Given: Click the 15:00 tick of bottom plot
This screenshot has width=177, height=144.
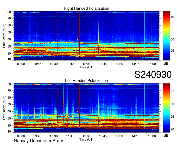Looking at the screenshot, I should point(152,136).
